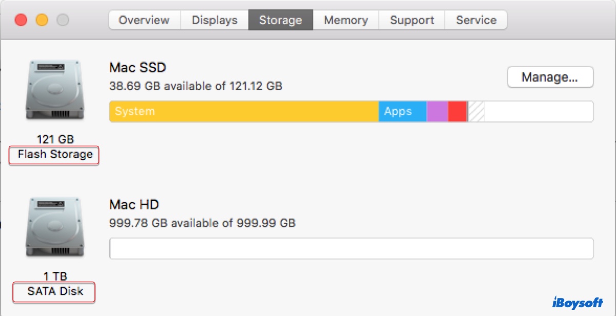Click the Mac SSD title text
This screenshot has height=316, width=616.
137,67
